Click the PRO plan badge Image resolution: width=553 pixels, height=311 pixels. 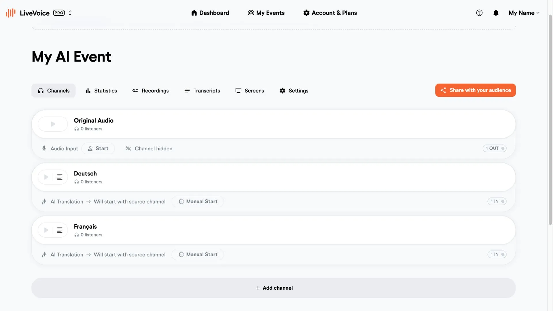59,13
